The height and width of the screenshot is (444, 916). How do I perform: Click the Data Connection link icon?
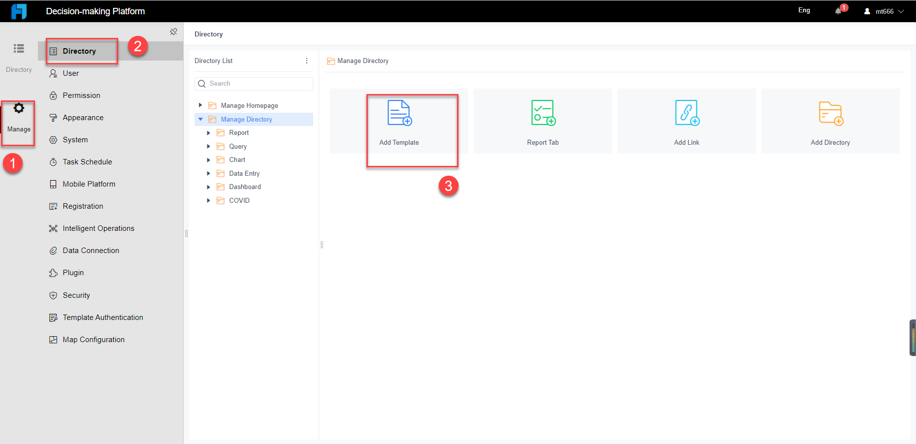54,250
